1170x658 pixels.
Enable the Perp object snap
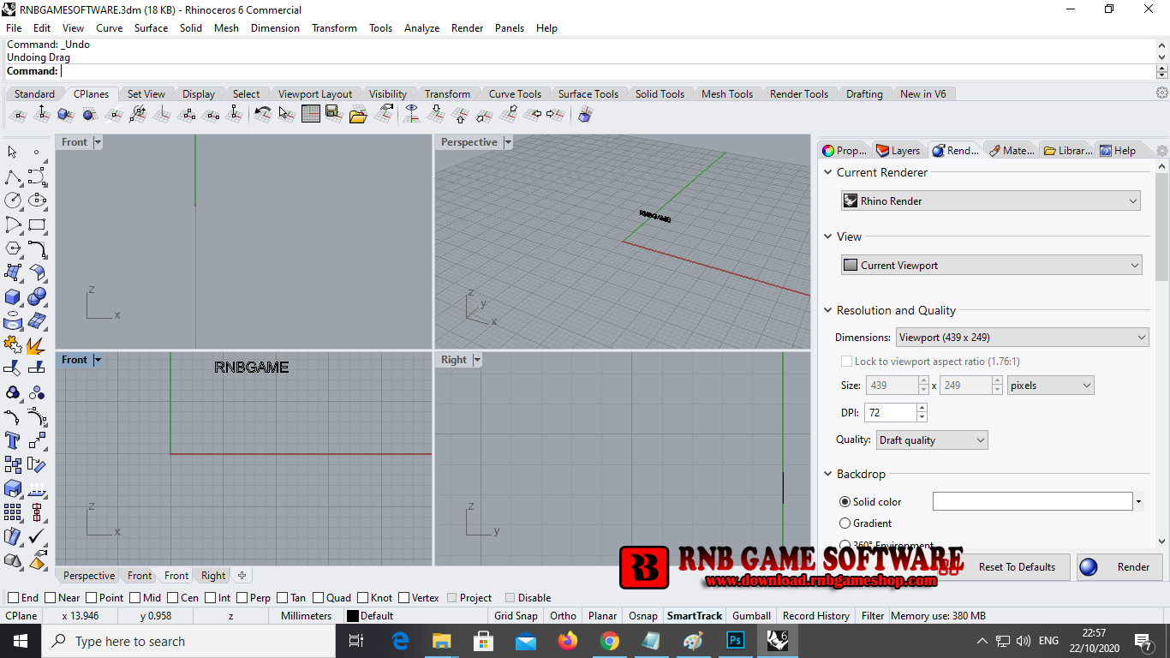point(242,598)
